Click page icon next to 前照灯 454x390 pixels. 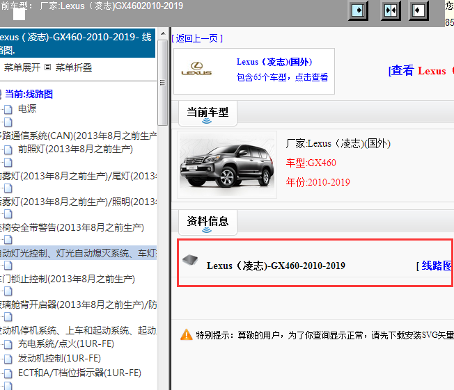click(8, 149)
